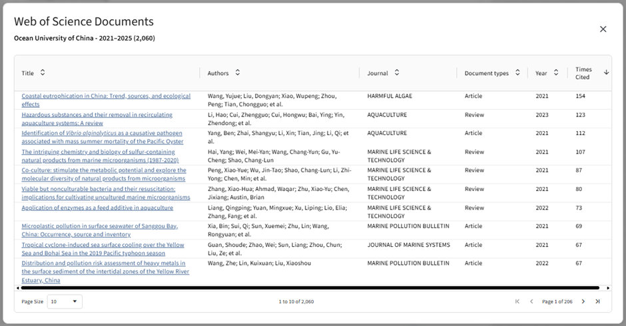Open 'Co-culture: stimulate the metabolic potential' link
The image size is (626, 326).
pyautogui.click(x=104, y=174)
